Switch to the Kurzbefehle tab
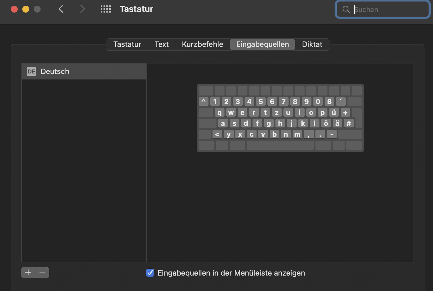The image size is (433, 291). click(x=202, y=44)
